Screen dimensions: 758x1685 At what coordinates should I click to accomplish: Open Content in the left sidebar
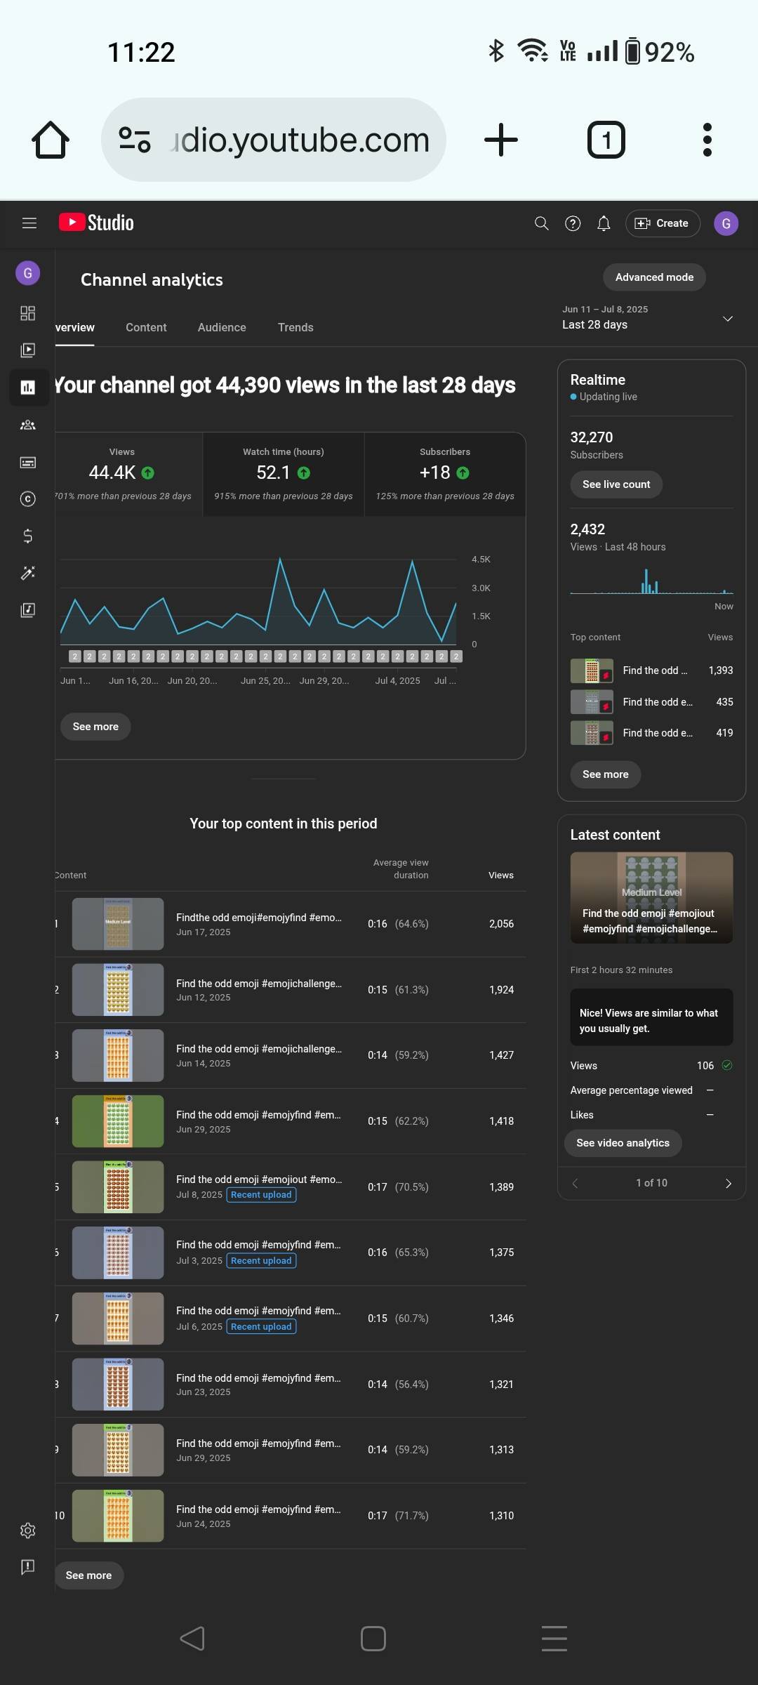[28, 350]
